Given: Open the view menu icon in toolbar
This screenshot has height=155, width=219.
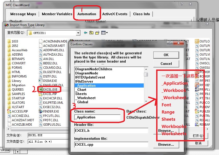Looking at the screenshot, I should coord(104,33).
